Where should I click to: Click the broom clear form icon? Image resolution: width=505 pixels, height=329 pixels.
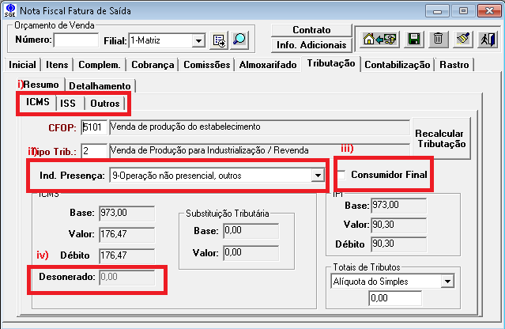pos(464,39)
